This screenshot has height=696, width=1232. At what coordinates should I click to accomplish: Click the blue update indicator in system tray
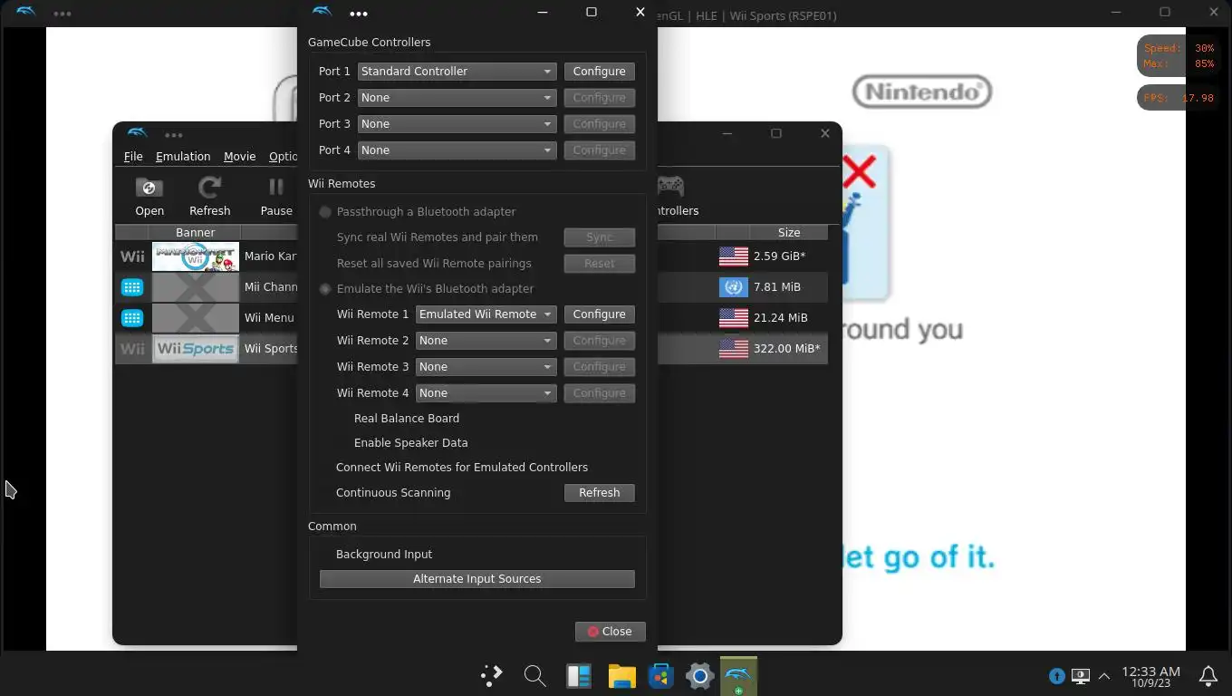[1056, 676]
